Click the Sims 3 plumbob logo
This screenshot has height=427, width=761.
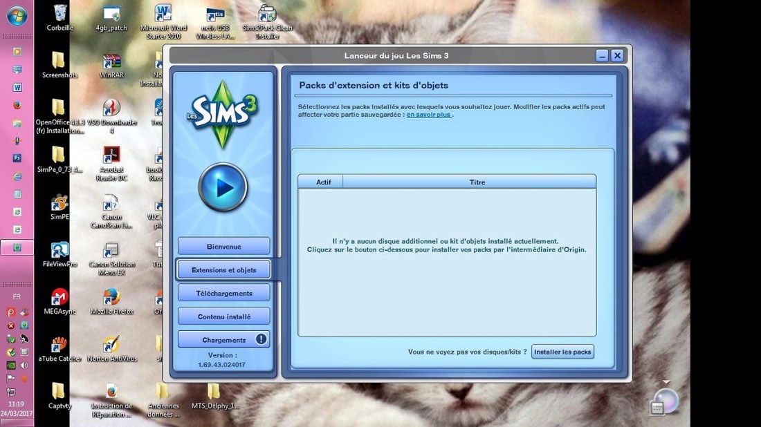(x=223, y=113)
